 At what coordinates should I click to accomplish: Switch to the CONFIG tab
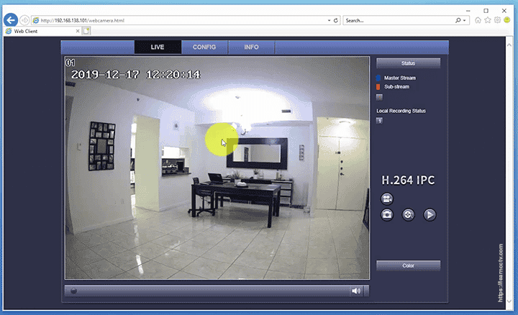pyautogui.click(x=204, y=47)
